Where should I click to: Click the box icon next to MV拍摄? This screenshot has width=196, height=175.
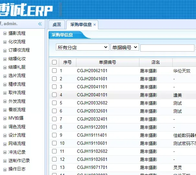click(5, 118)
